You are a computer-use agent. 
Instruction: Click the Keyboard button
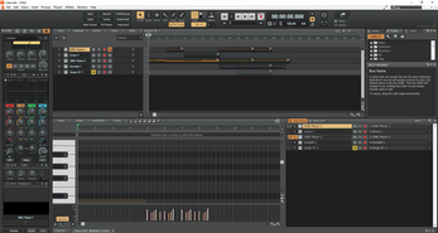click(x=123, y=25)
